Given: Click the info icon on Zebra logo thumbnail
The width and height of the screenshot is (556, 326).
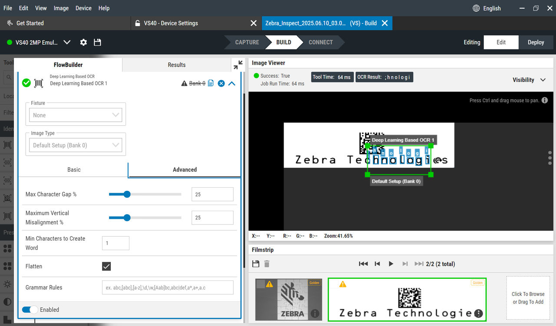Looking at the screenshot, I should click(315, 313).
